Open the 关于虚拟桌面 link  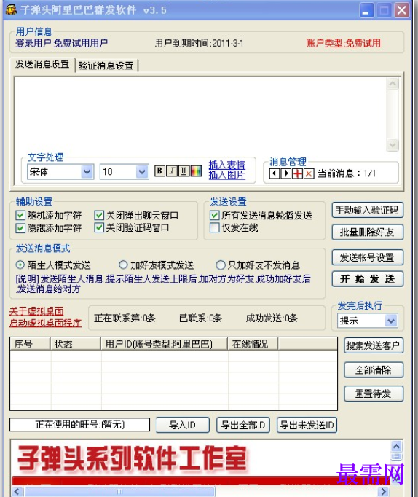pyautogui.click(x=36, y=311)
